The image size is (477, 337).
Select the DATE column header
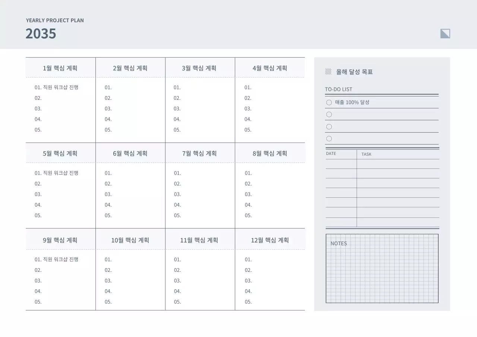pos(331,154)
